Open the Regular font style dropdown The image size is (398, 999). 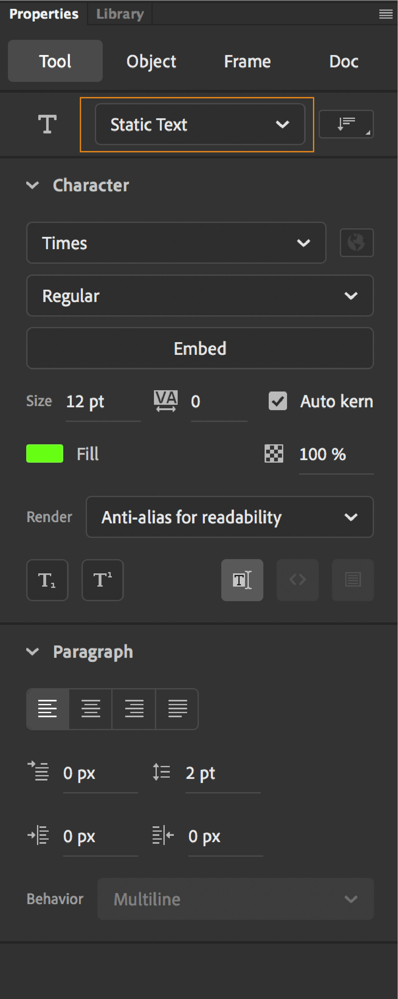click(x=199, y=295)
